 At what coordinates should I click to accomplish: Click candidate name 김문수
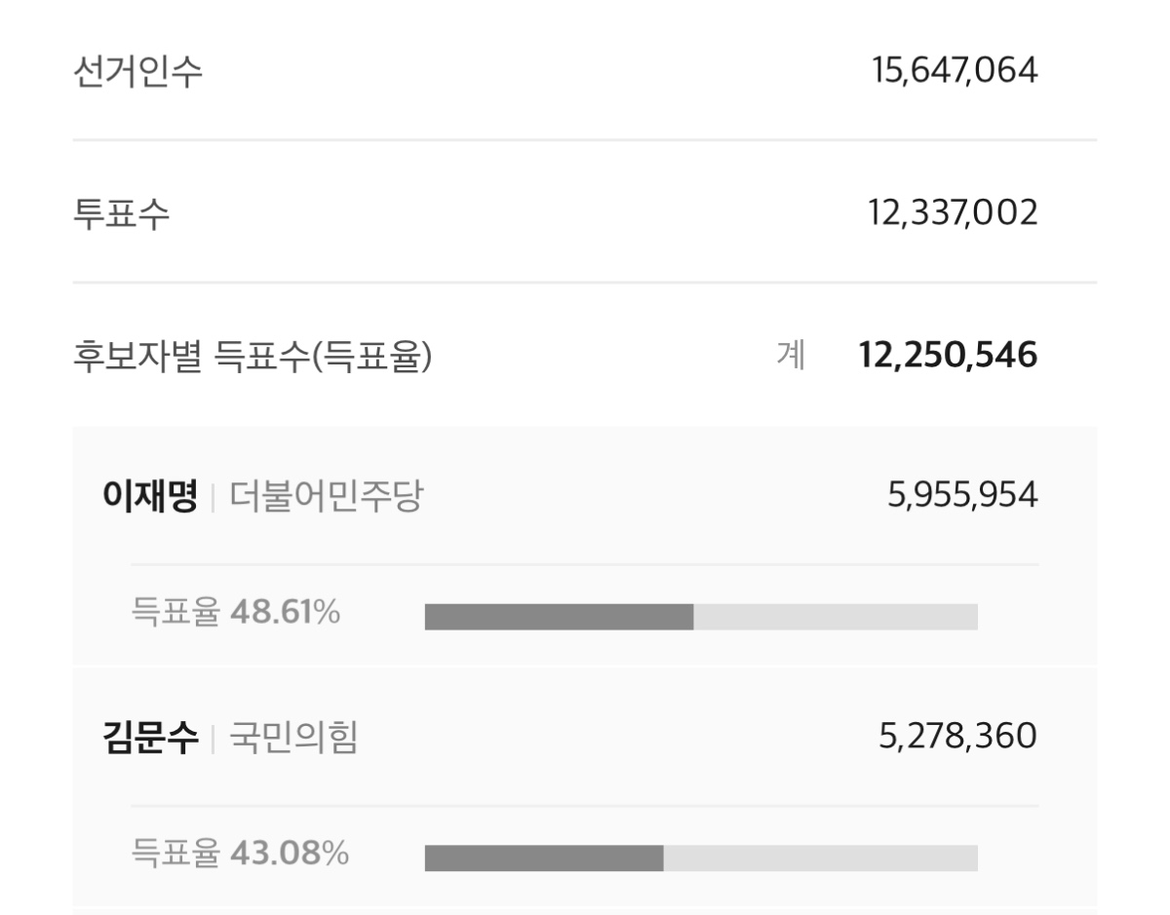tap(150, 738)
